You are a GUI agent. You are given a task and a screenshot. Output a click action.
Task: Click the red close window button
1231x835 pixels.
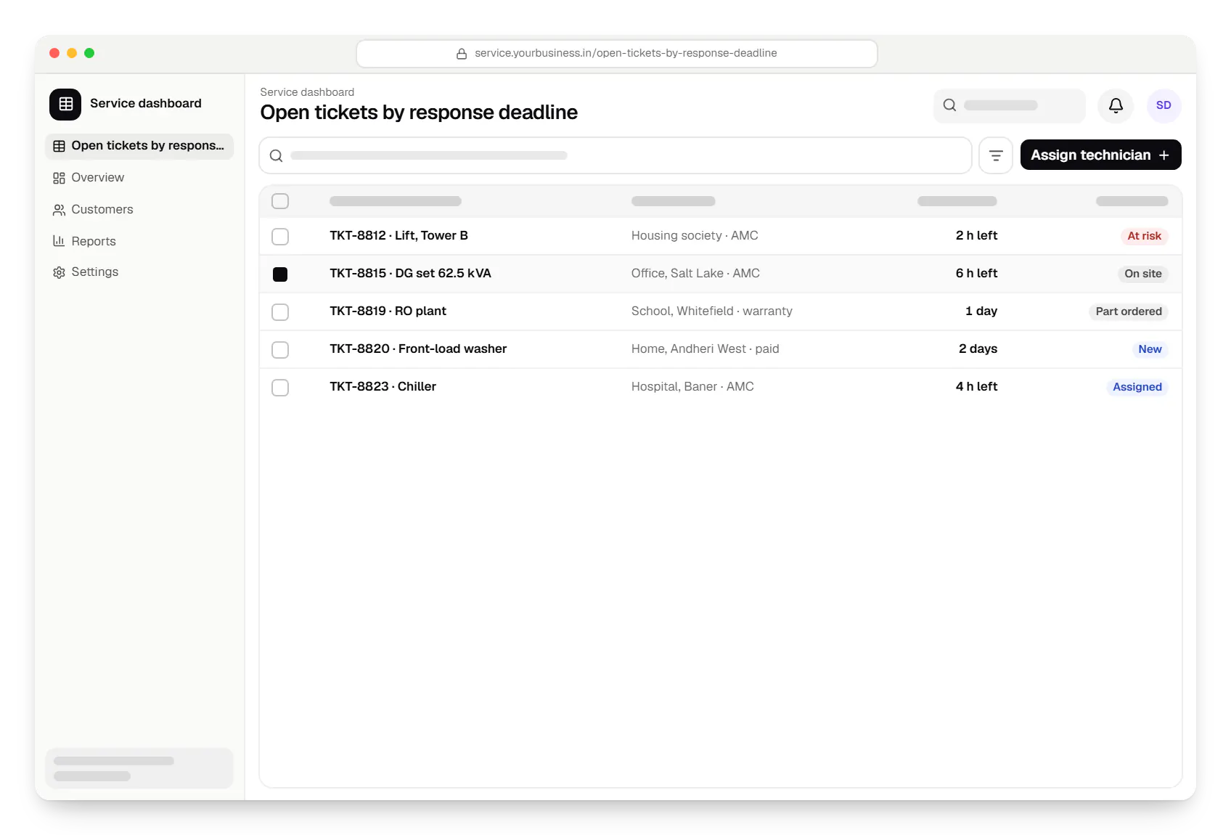click(54, 53)
